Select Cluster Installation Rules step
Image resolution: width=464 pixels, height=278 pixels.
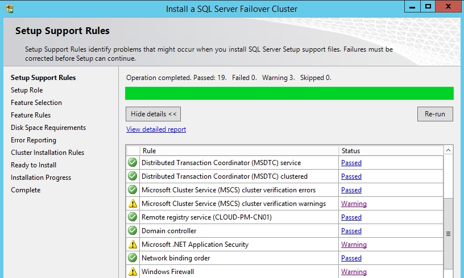pos(47,152)
